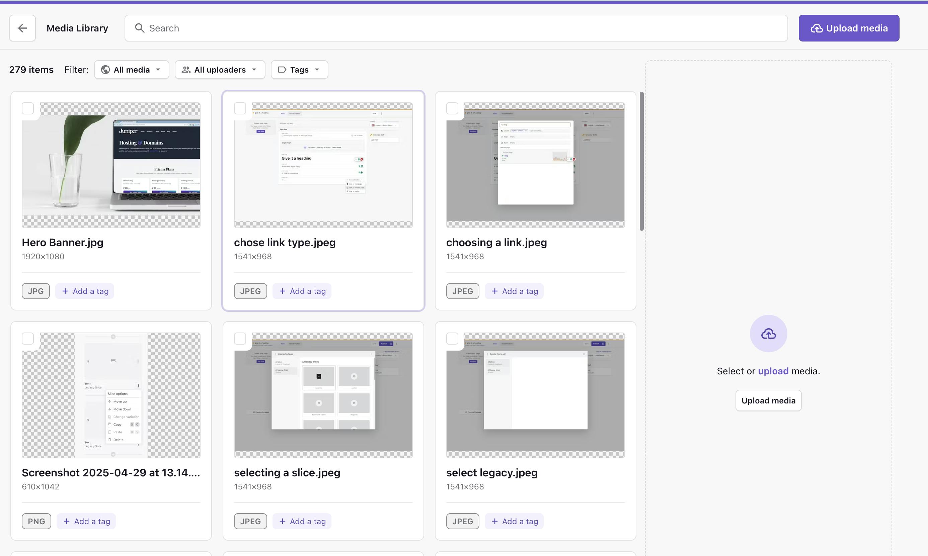Click the 610×1042 dimensions text
928x556 pixels.
41,487
